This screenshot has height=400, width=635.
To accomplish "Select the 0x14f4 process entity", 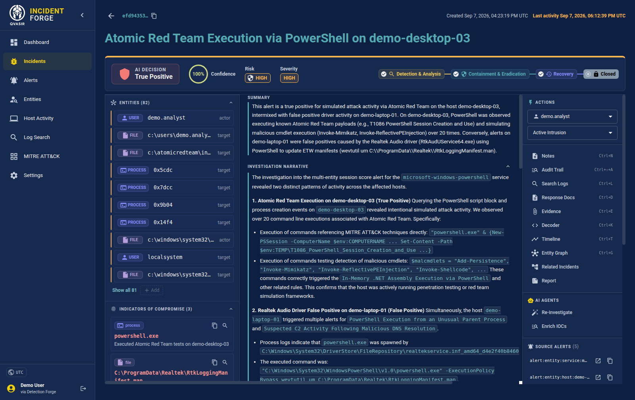I will coord(174,223).
